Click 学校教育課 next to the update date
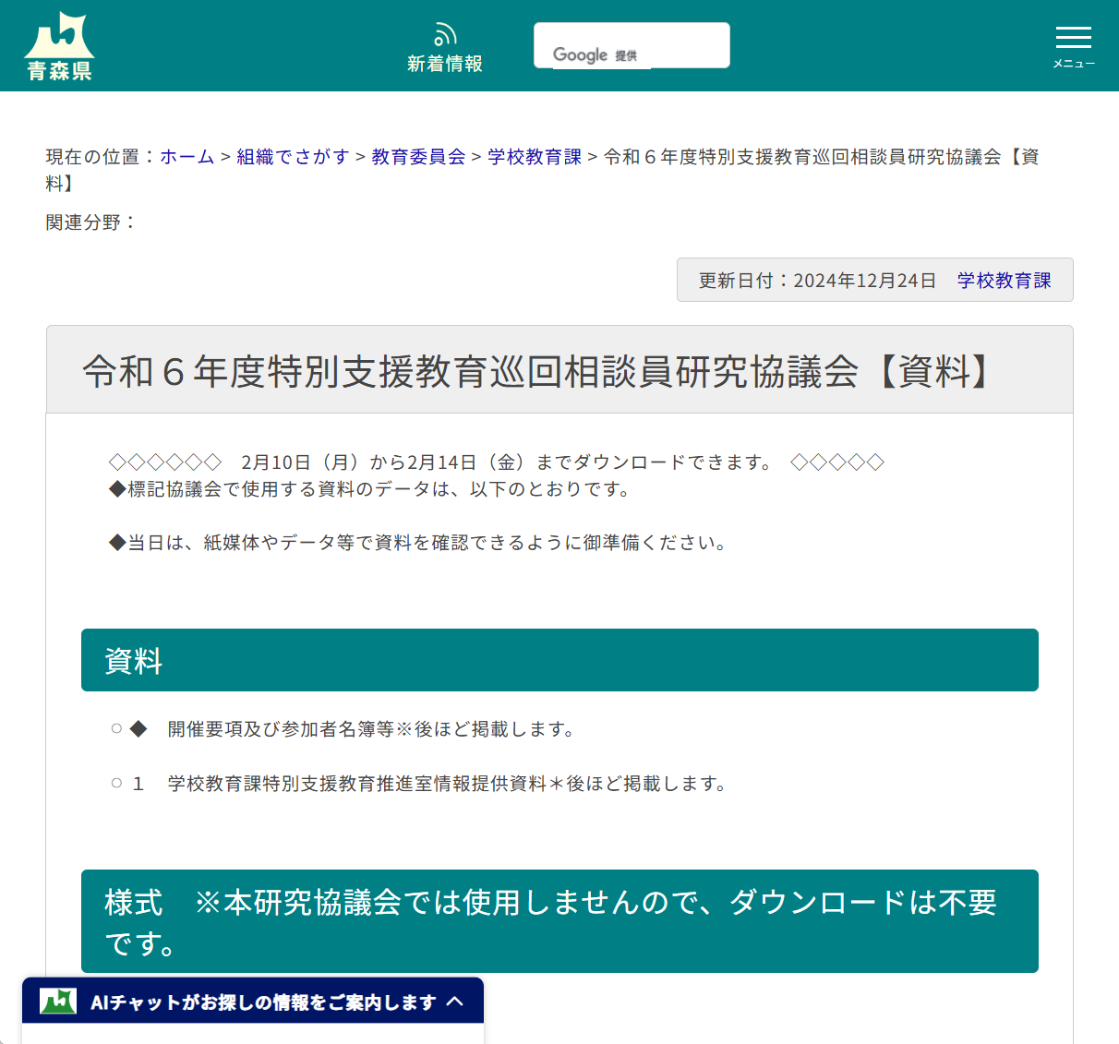This screenshot has width=1119, height=1044. coord(1005,281)
